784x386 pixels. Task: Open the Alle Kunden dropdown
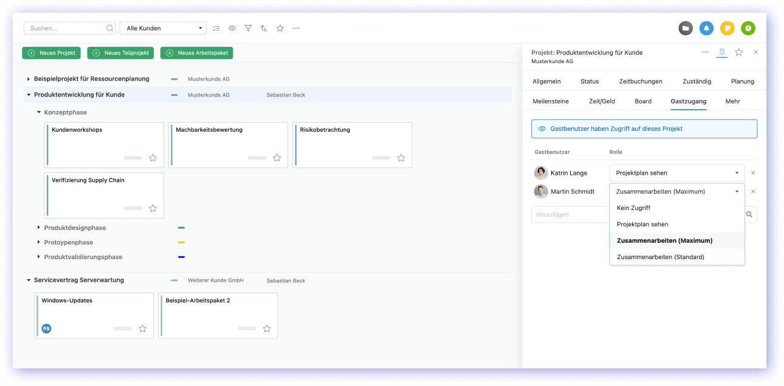(x=163, y=29)
